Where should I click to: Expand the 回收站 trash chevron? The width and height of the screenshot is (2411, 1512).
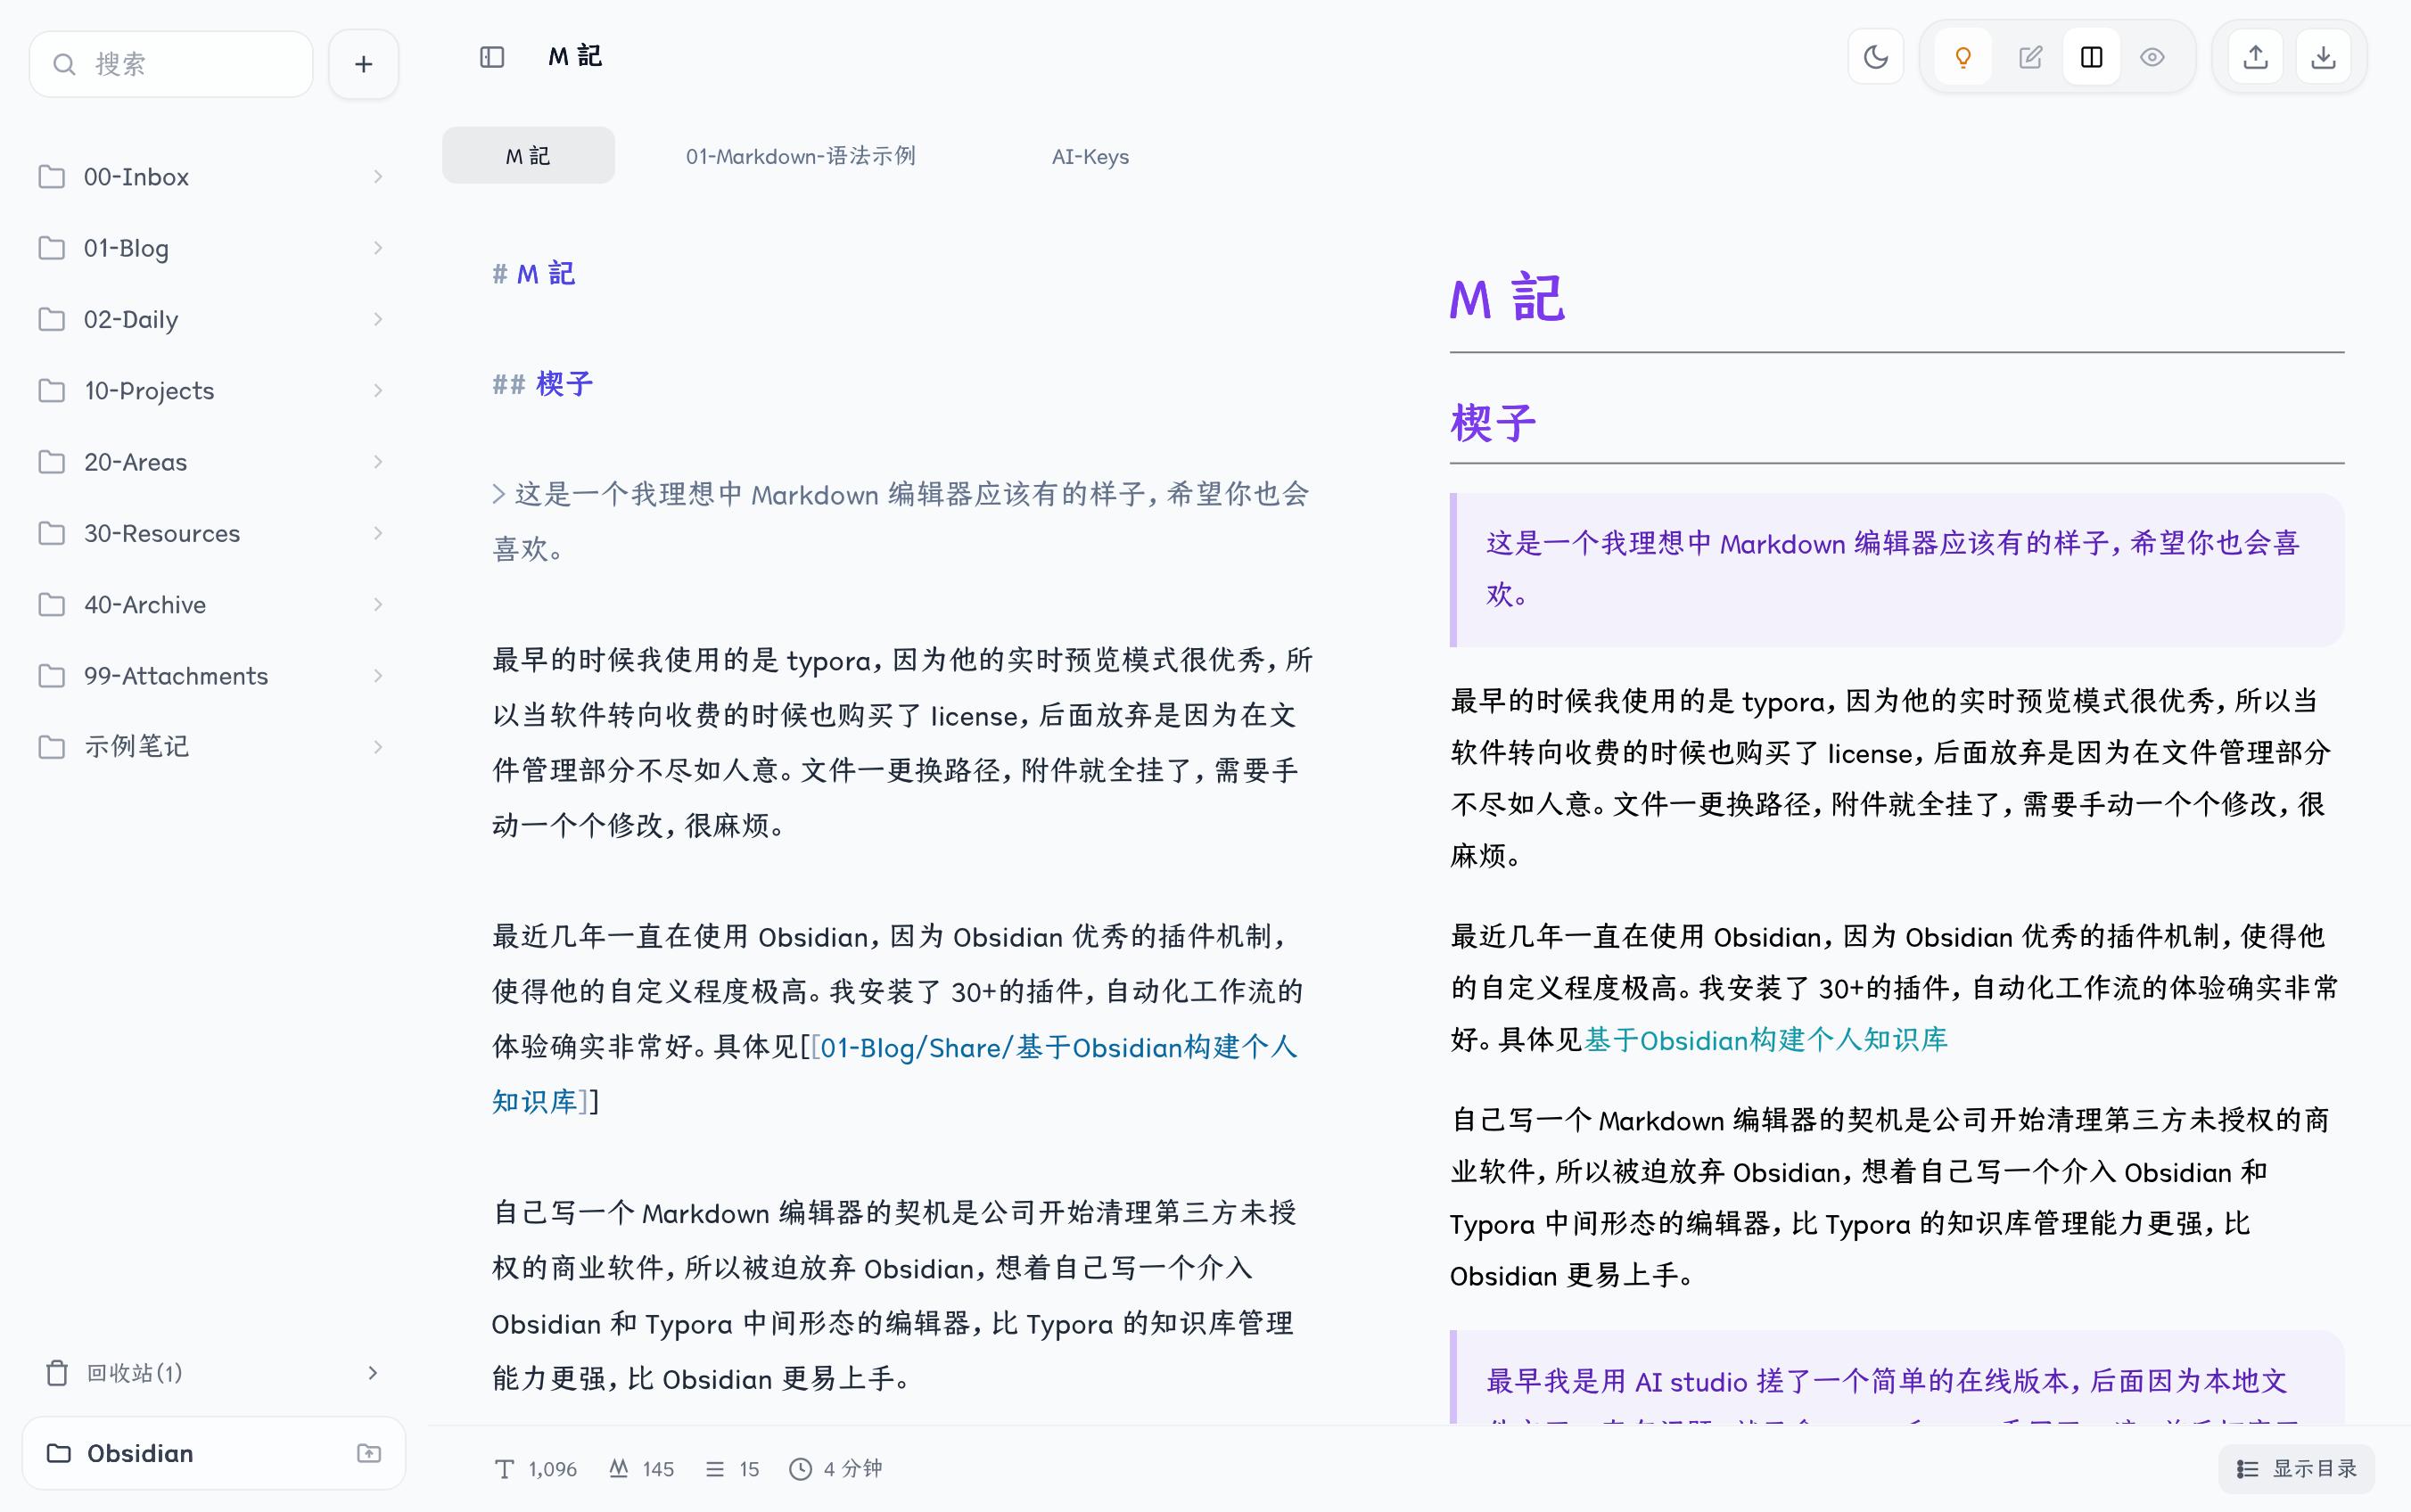click(x=373, y=1373)
